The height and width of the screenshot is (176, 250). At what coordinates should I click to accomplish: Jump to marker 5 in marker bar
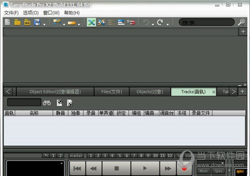coord(120,155)
